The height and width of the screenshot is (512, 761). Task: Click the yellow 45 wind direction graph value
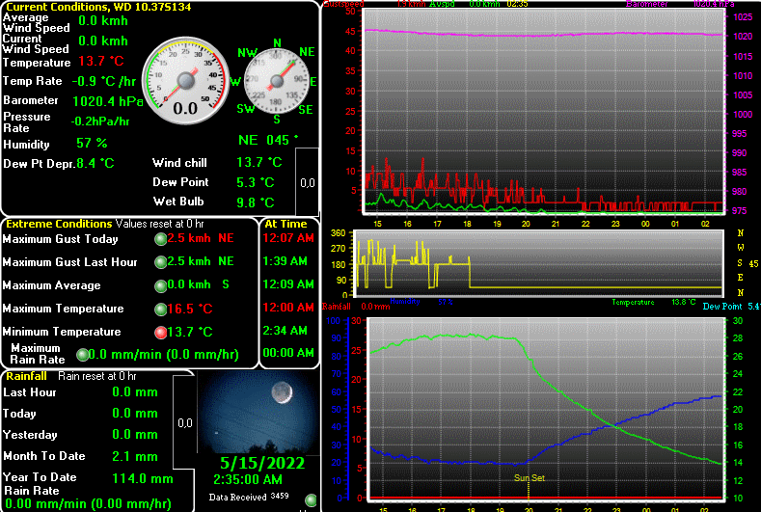(x=753, y=263)
